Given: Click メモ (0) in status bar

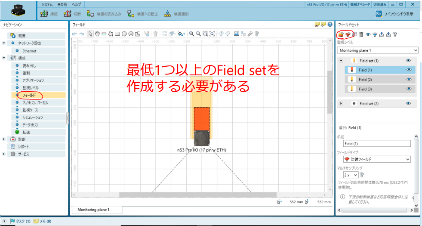Looking at the screenshot, I should [42, 221].
